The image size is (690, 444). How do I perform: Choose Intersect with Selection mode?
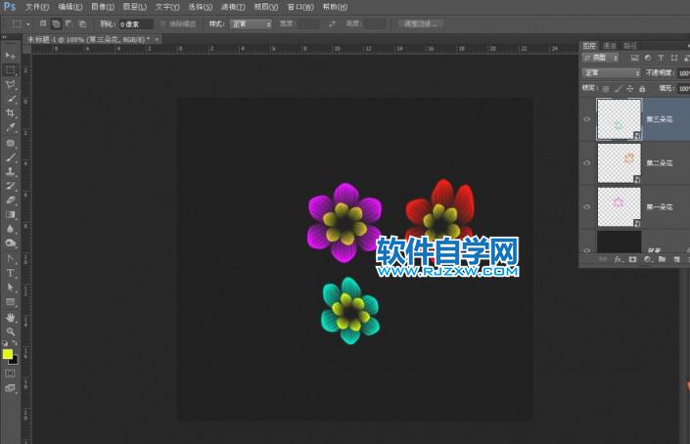[x=82, y=23]
